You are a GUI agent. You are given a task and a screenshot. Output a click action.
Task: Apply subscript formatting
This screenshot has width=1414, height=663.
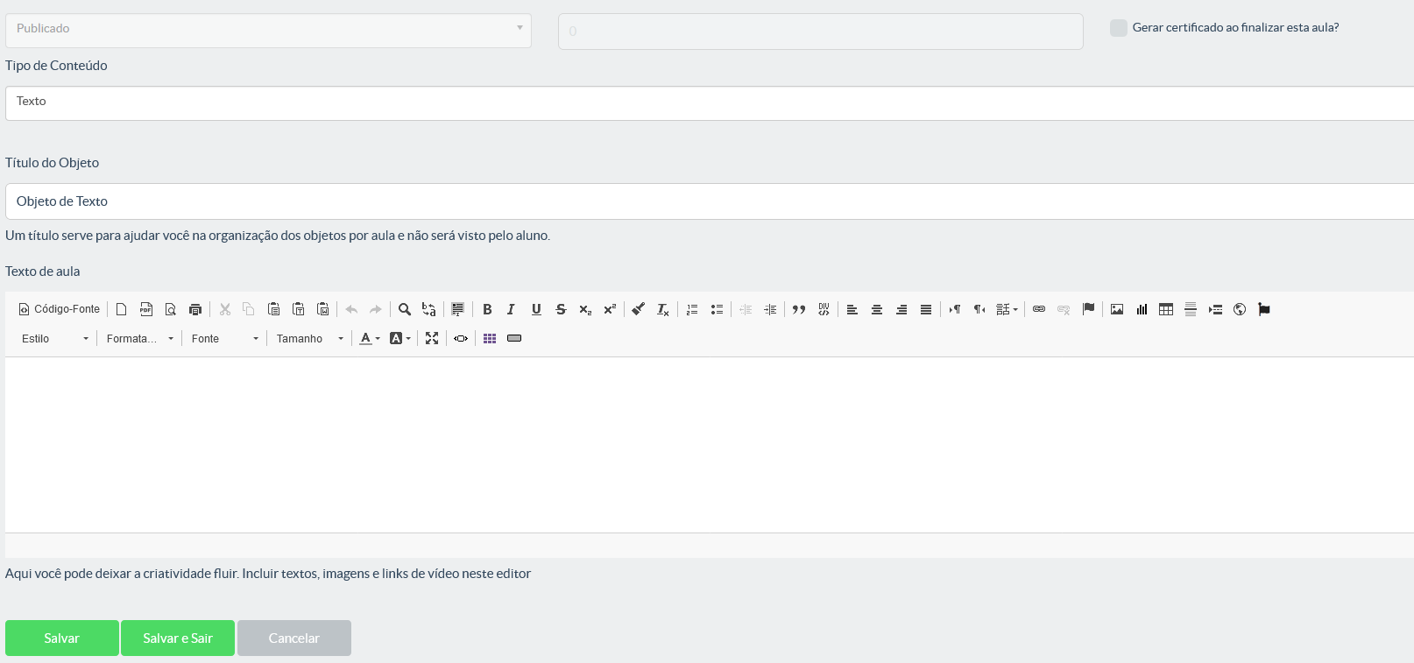[585, 309]
